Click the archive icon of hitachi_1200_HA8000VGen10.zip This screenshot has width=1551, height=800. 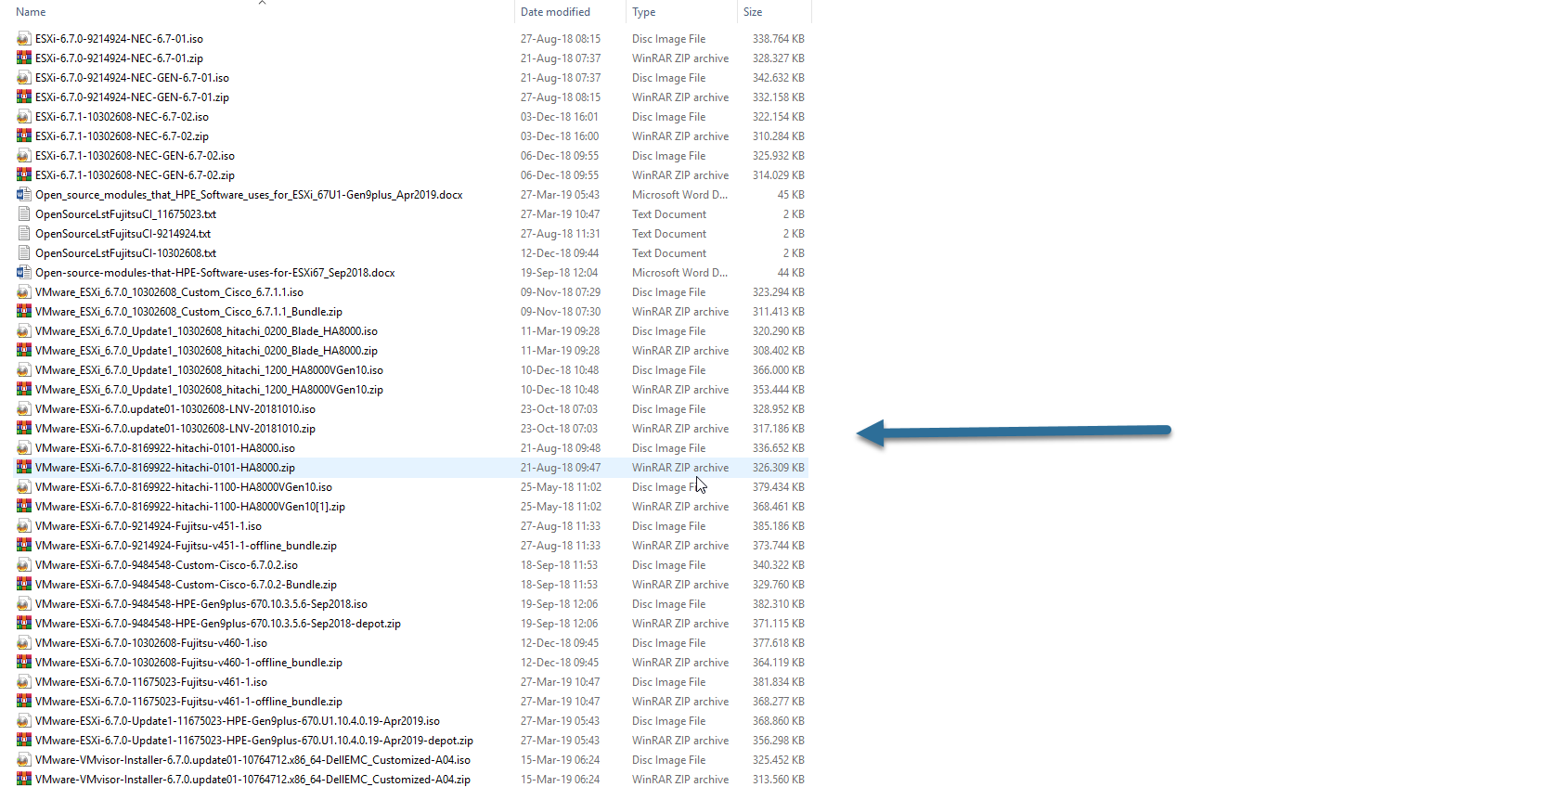[24, 390]
